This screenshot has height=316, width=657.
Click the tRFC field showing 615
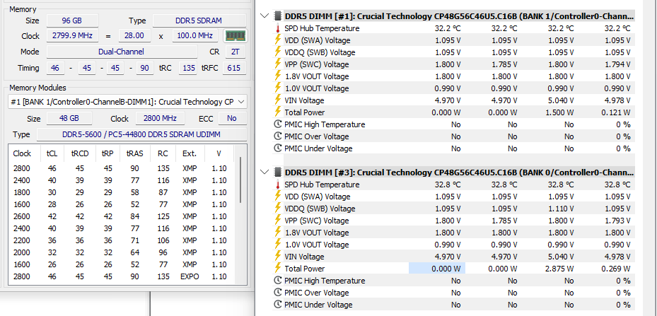pyautogui.click(x=234, y=68)
